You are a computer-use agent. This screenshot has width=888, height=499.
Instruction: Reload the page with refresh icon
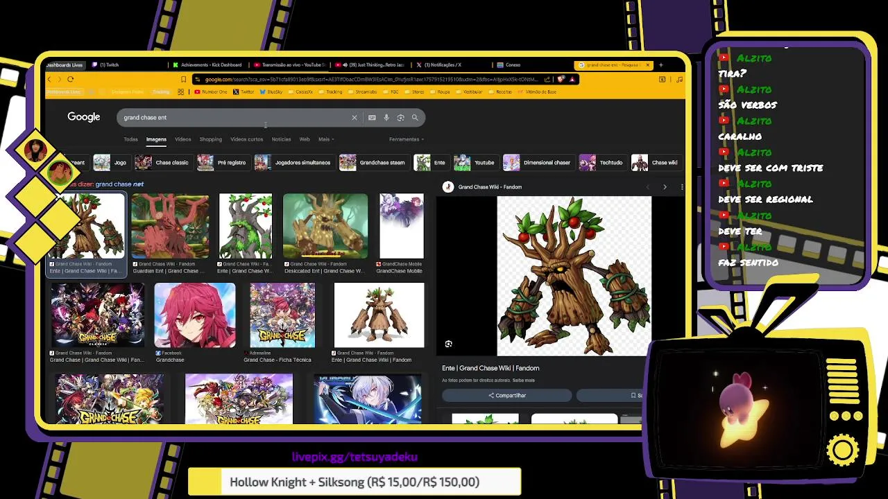click(x=70, y=79)
